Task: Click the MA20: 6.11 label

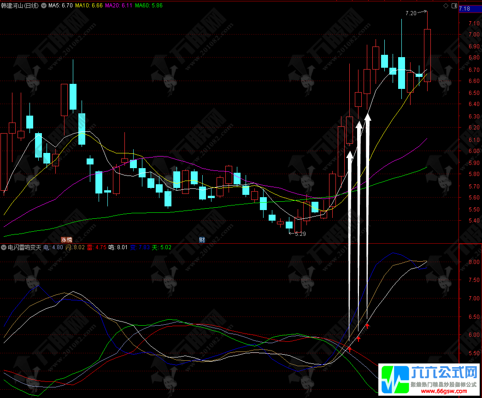Action: (118, 6)
